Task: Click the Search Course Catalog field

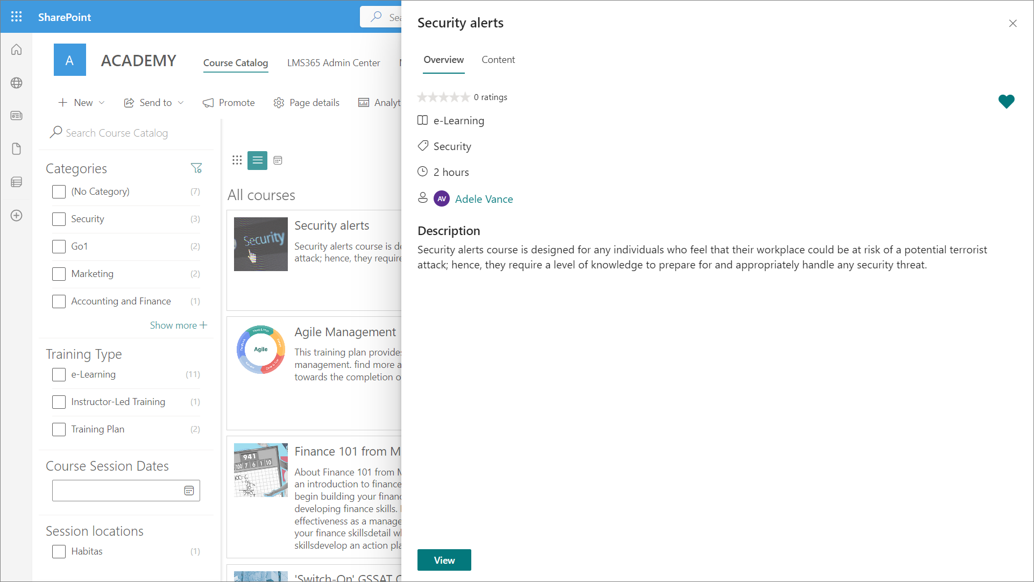Action: [x=117, y=133]
